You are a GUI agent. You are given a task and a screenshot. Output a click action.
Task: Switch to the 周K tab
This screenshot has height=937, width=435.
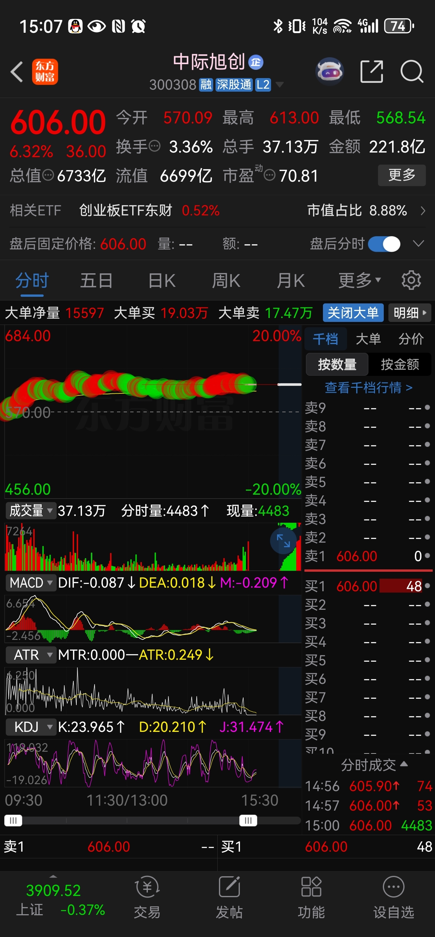[226, 281]
